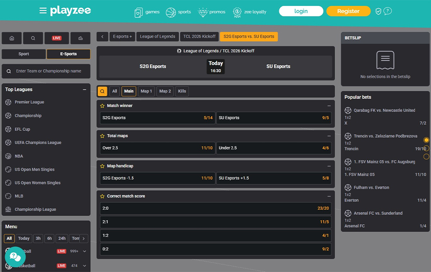
Task: Collapse the Top Leagues section
Action: [84, 90]
